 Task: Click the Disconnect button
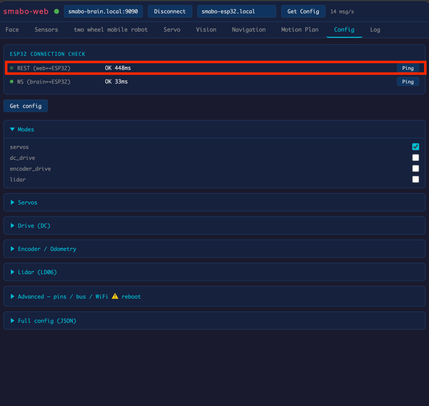pyautogui.click(x=170, y=11)
